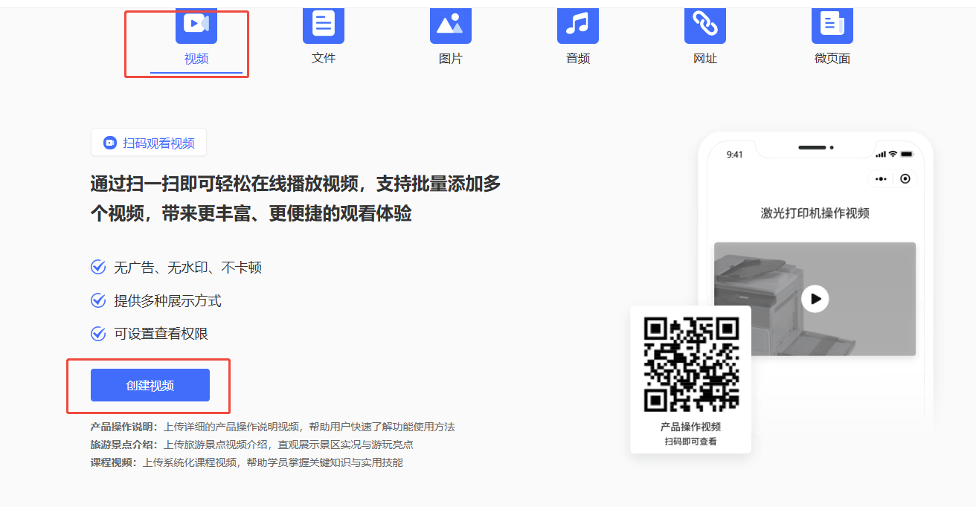
Task: Switch to the 文件 tab
Action: click(x=324, y=58)
